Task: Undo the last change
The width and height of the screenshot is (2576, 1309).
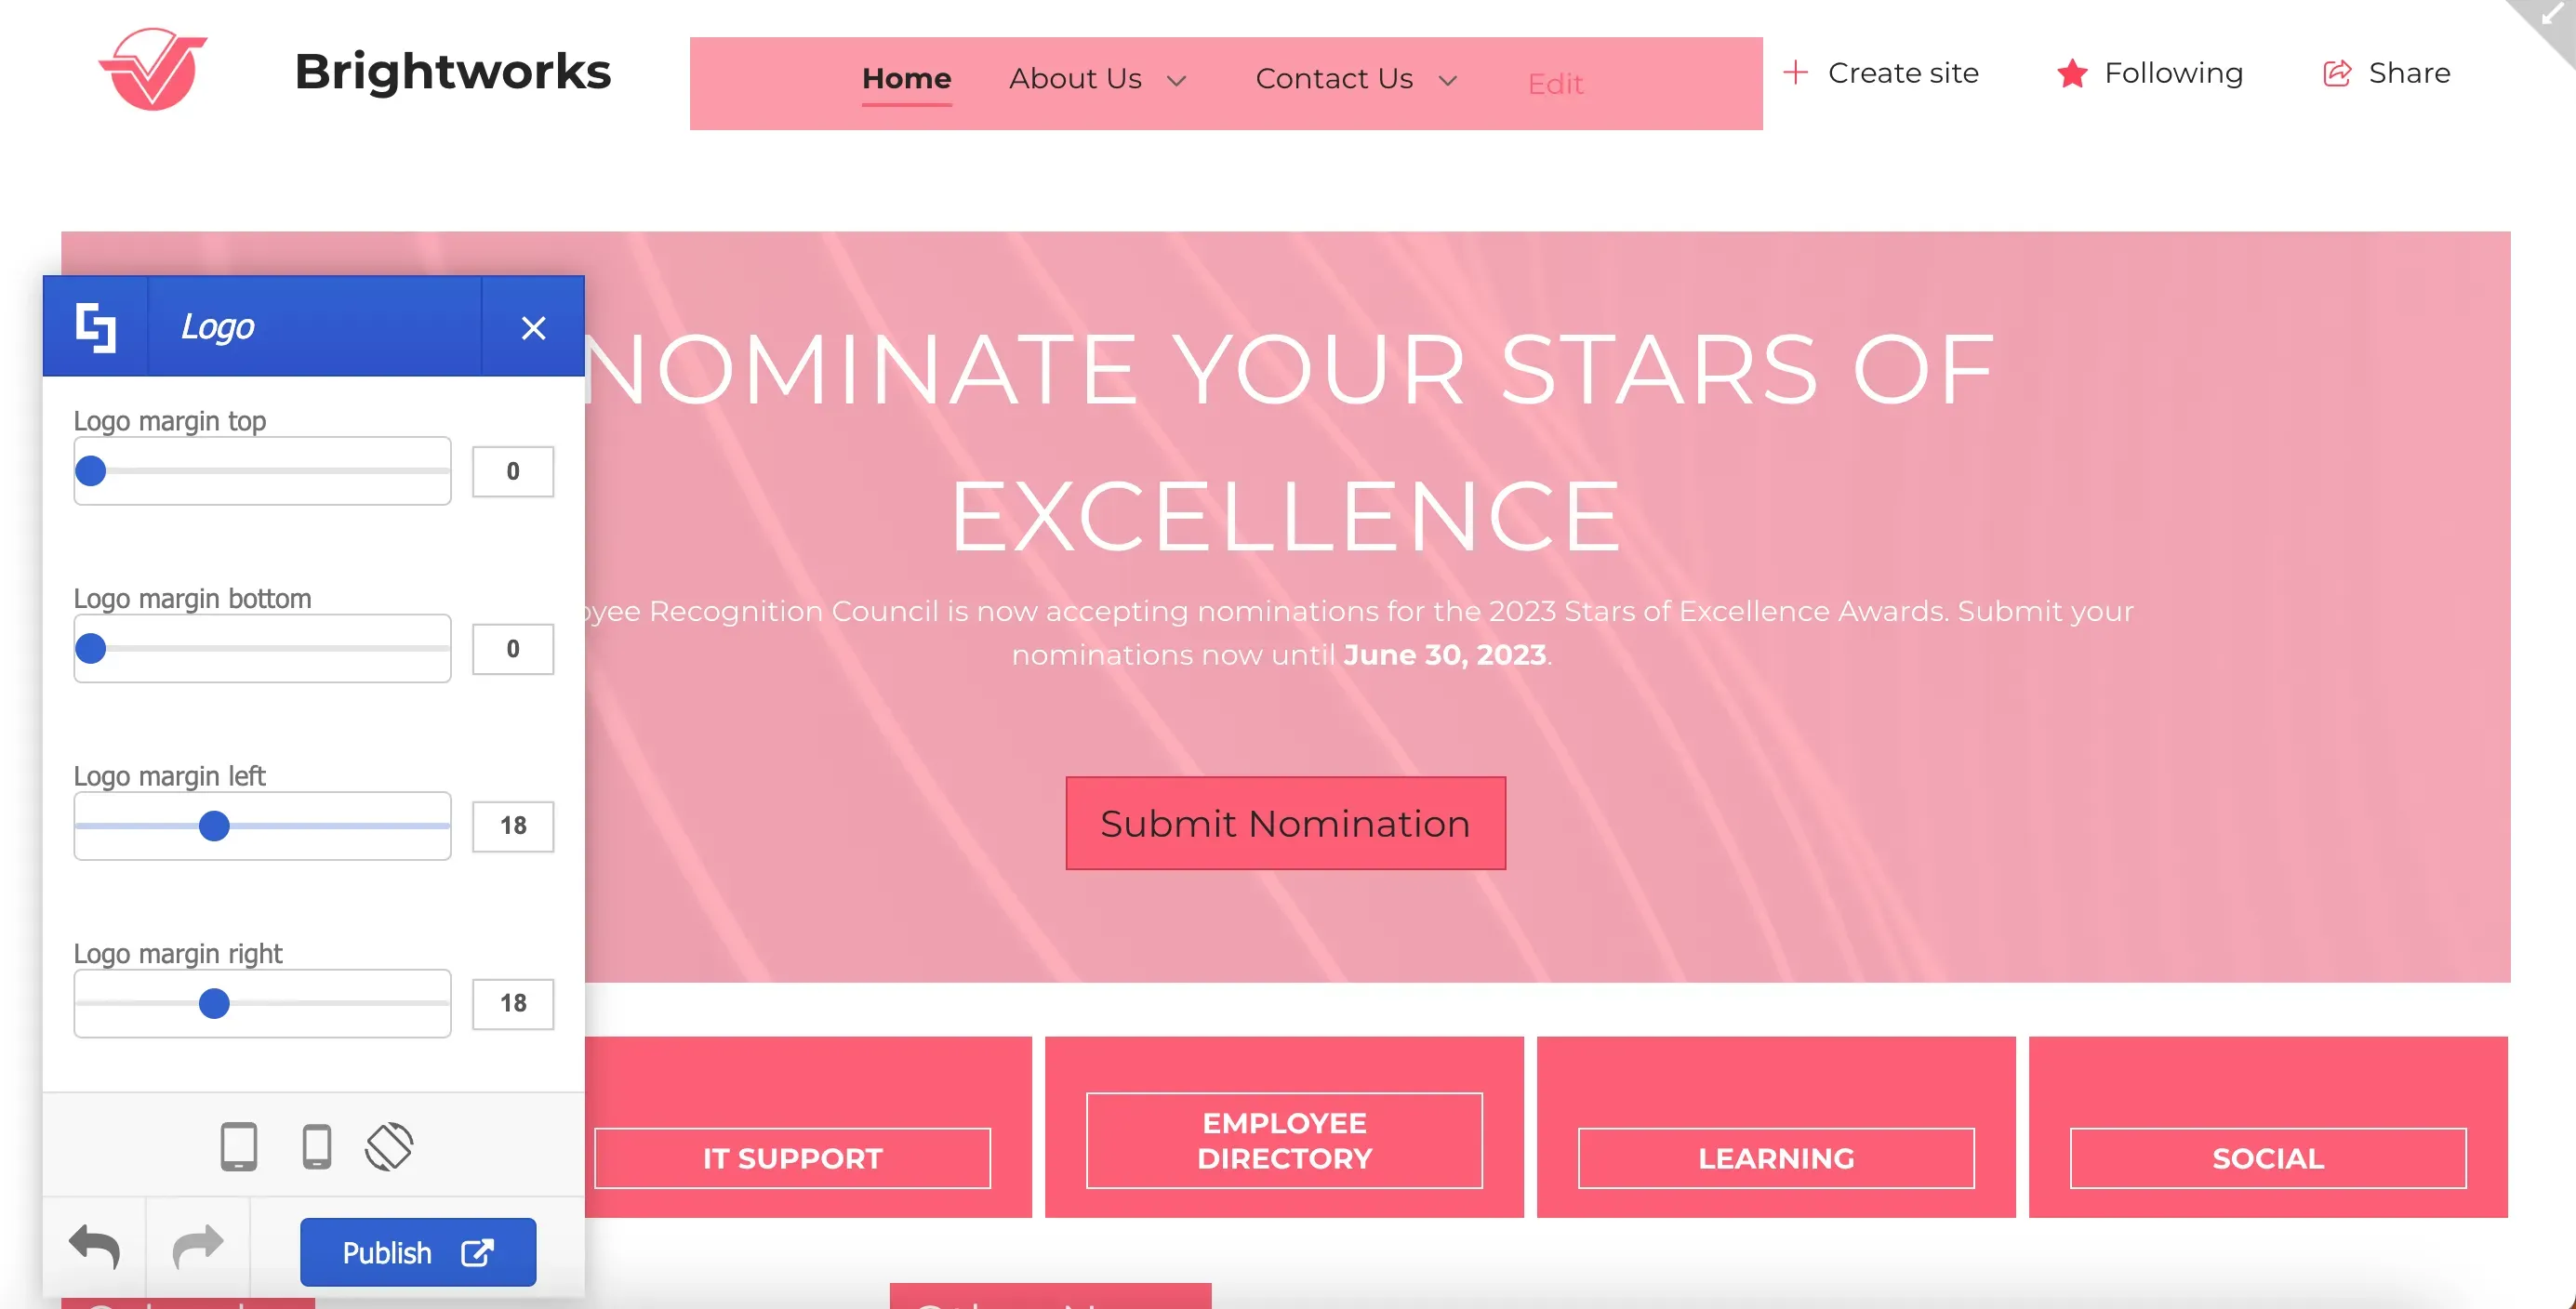Action: click(x=95, y=1248)
